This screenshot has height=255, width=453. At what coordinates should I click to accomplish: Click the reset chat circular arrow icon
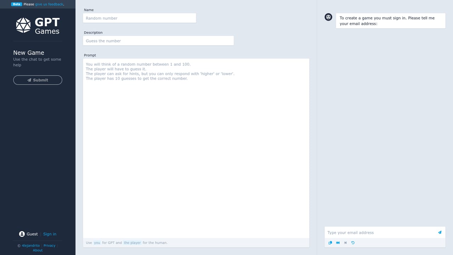click(353, 243)
